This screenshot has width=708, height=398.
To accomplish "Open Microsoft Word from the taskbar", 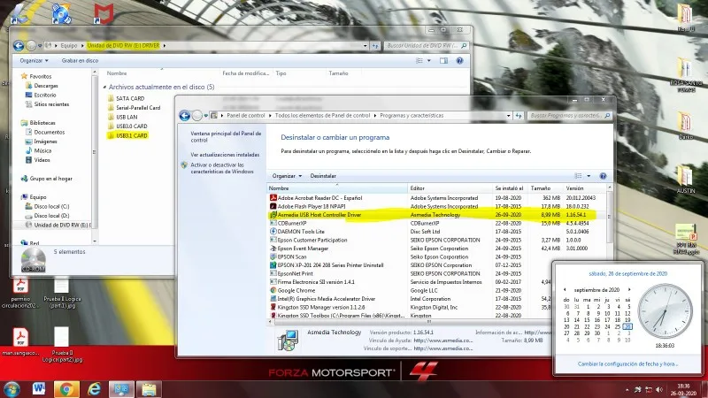I will 39,388.
